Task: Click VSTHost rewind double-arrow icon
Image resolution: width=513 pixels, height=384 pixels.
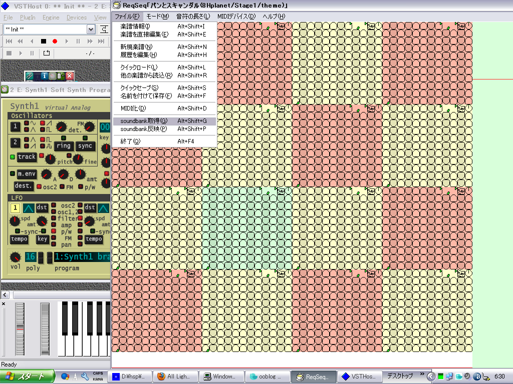Action: [x=20, y=41]
